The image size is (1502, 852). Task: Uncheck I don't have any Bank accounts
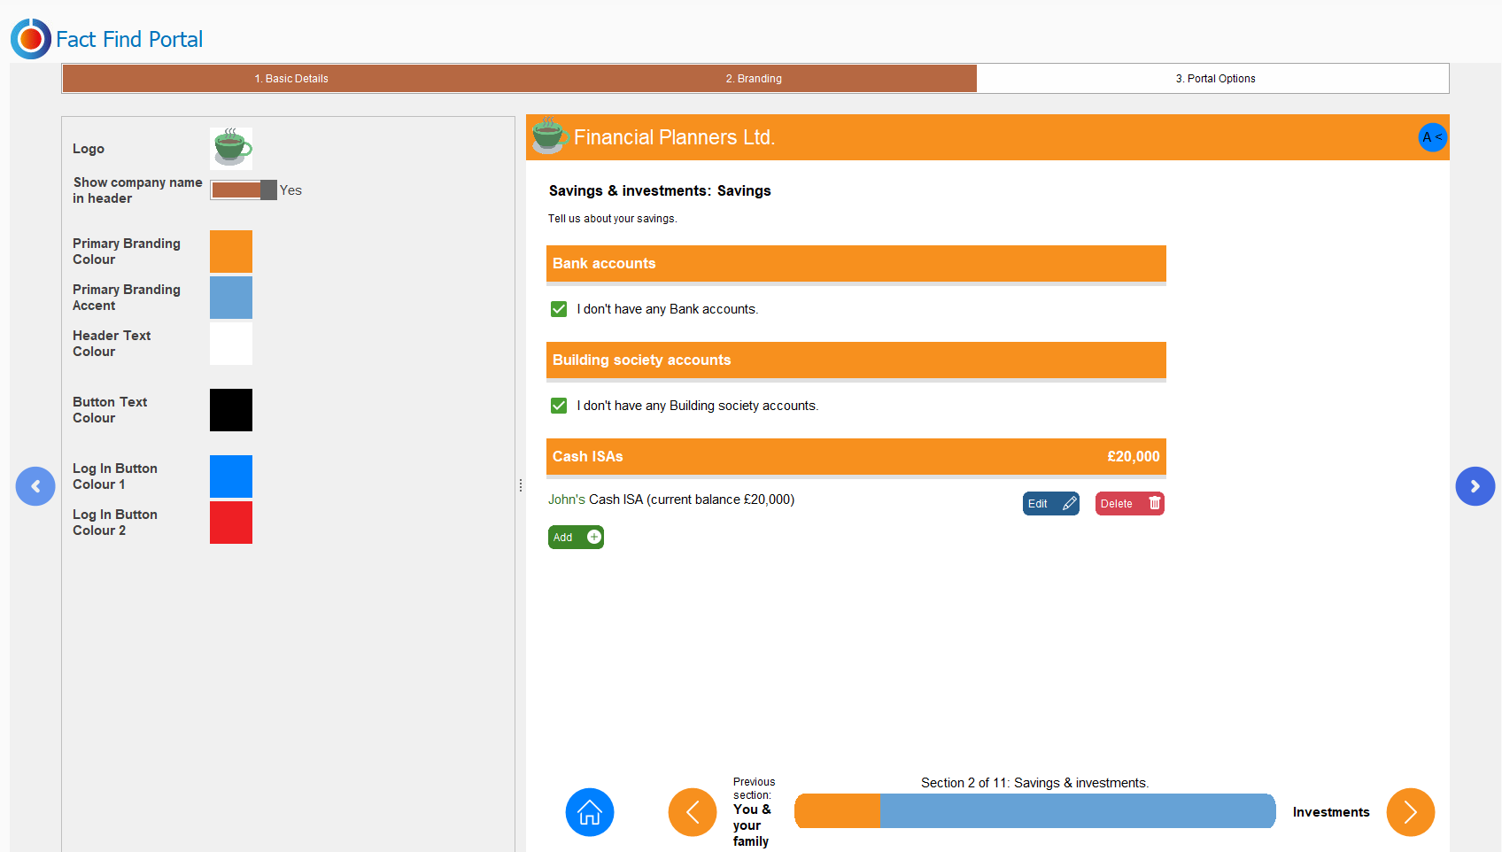559,309
